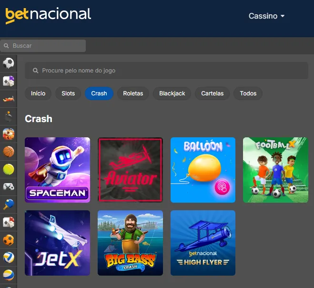Image resolution: width=314 pixels, height=288 pixels.
Task: Start the High Flyer game
Action: click(203, 243)
